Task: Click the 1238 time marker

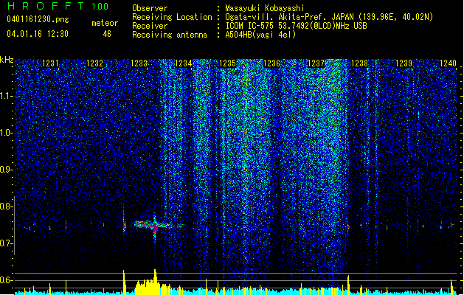Action: tap(359, 63)
